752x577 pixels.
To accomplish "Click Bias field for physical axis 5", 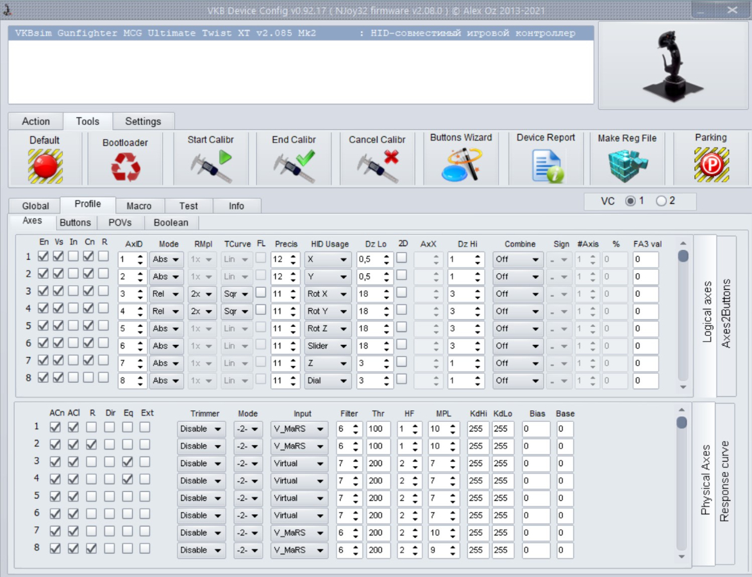I will pyautogui.click(x=536, y=498).
